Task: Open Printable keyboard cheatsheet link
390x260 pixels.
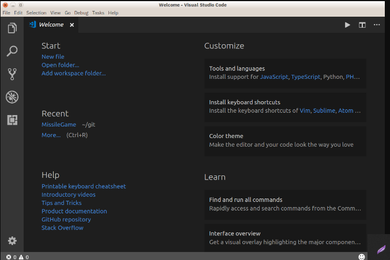Action: click(84, 186)
